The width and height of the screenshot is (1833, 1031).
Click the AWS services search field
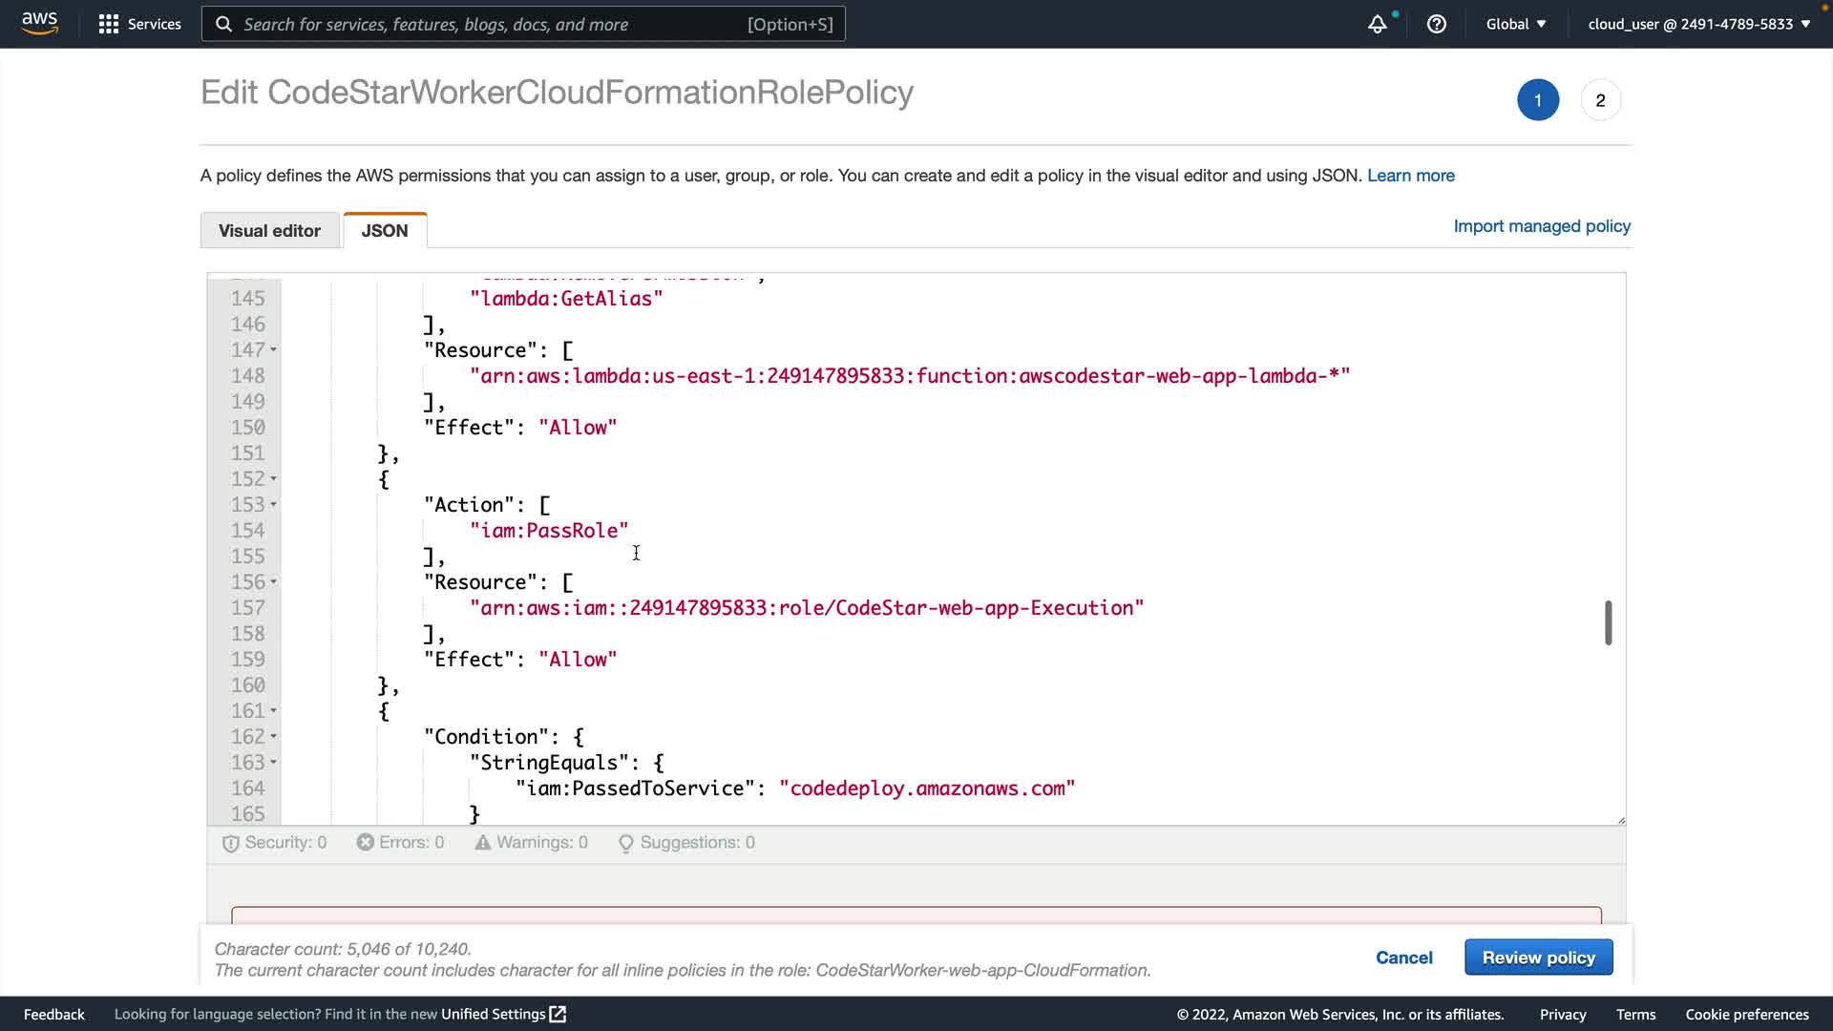click(523, 24)
